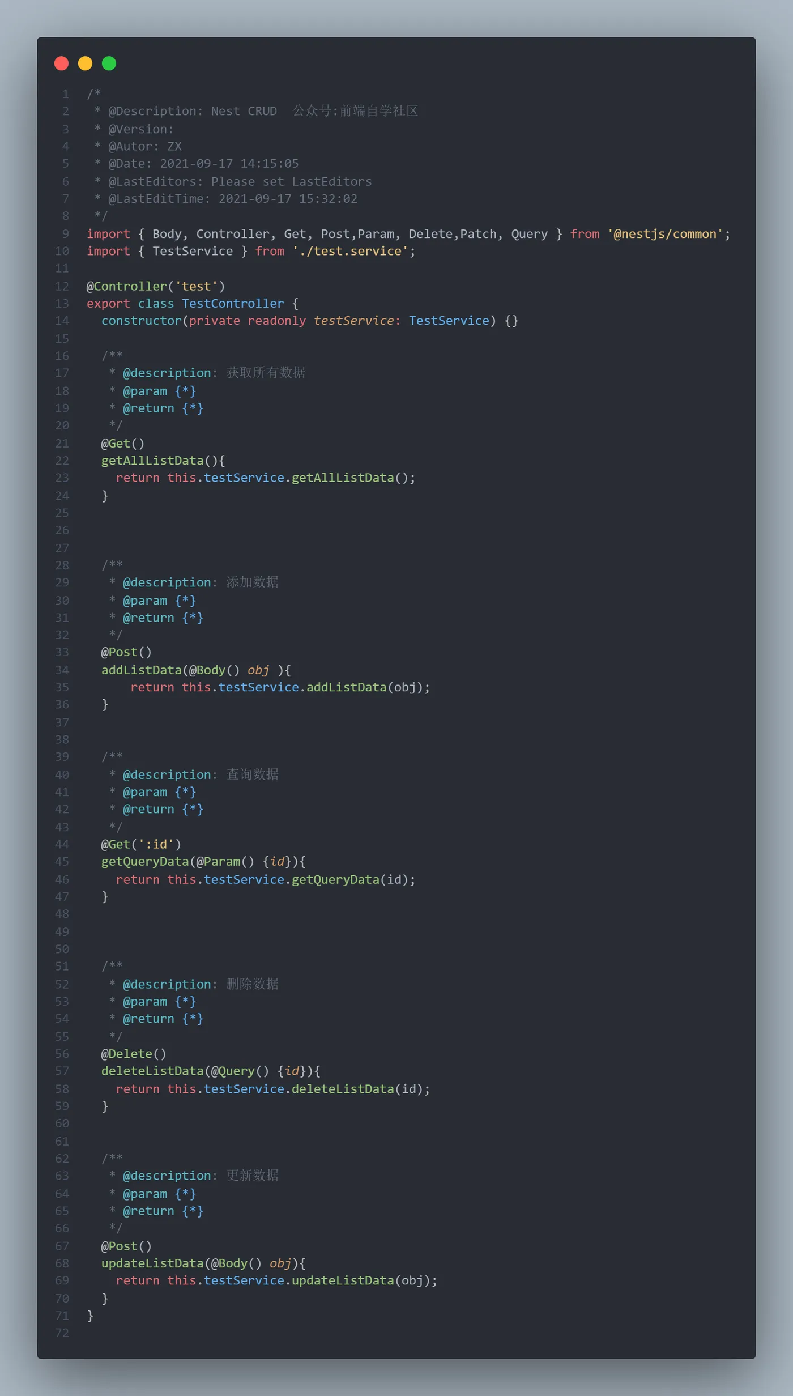Click the './test.service' import path string

coord(350,251)
